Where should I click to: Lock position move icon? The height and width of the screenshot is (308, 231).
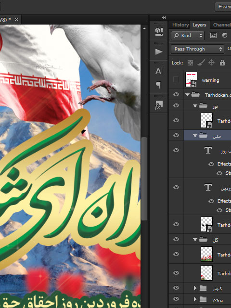click(211, 63)
